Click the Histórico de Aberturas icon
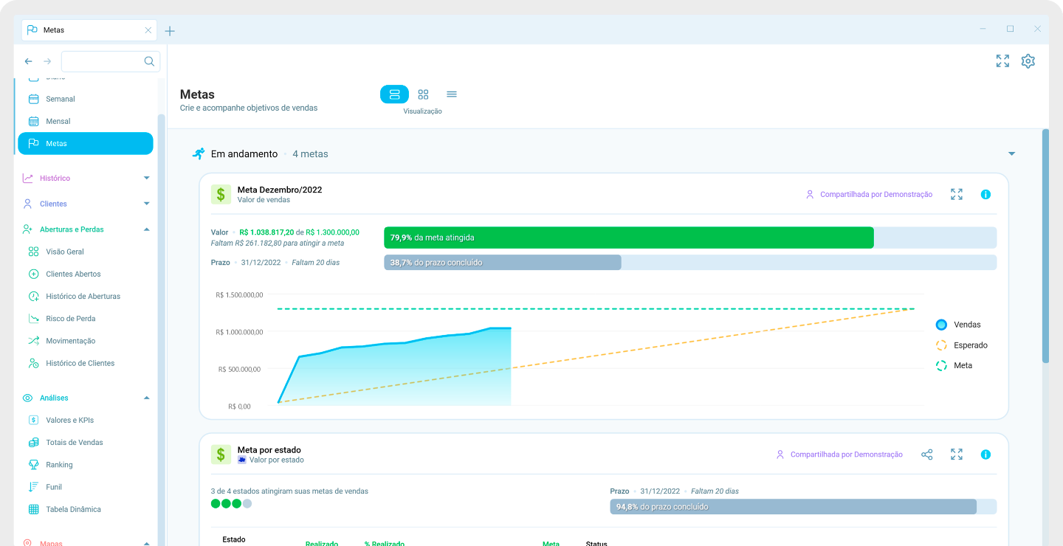Viewport: 1063px width, 546px height. 33,296
